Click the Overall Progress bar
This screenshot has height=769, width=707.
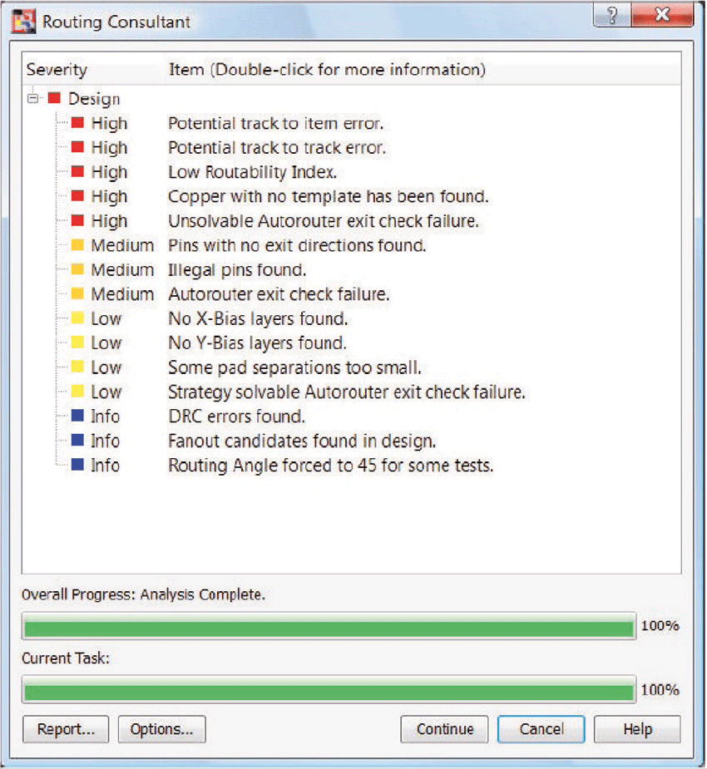click(329, 626)
